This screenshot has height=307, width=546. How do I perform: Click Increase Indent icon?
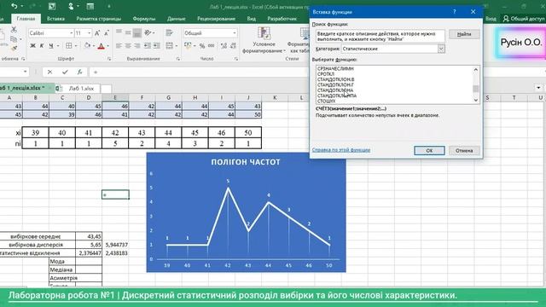tap(157, 45)
